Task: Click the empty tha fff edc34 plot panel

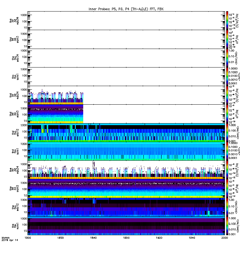Action: click(126, 20)
